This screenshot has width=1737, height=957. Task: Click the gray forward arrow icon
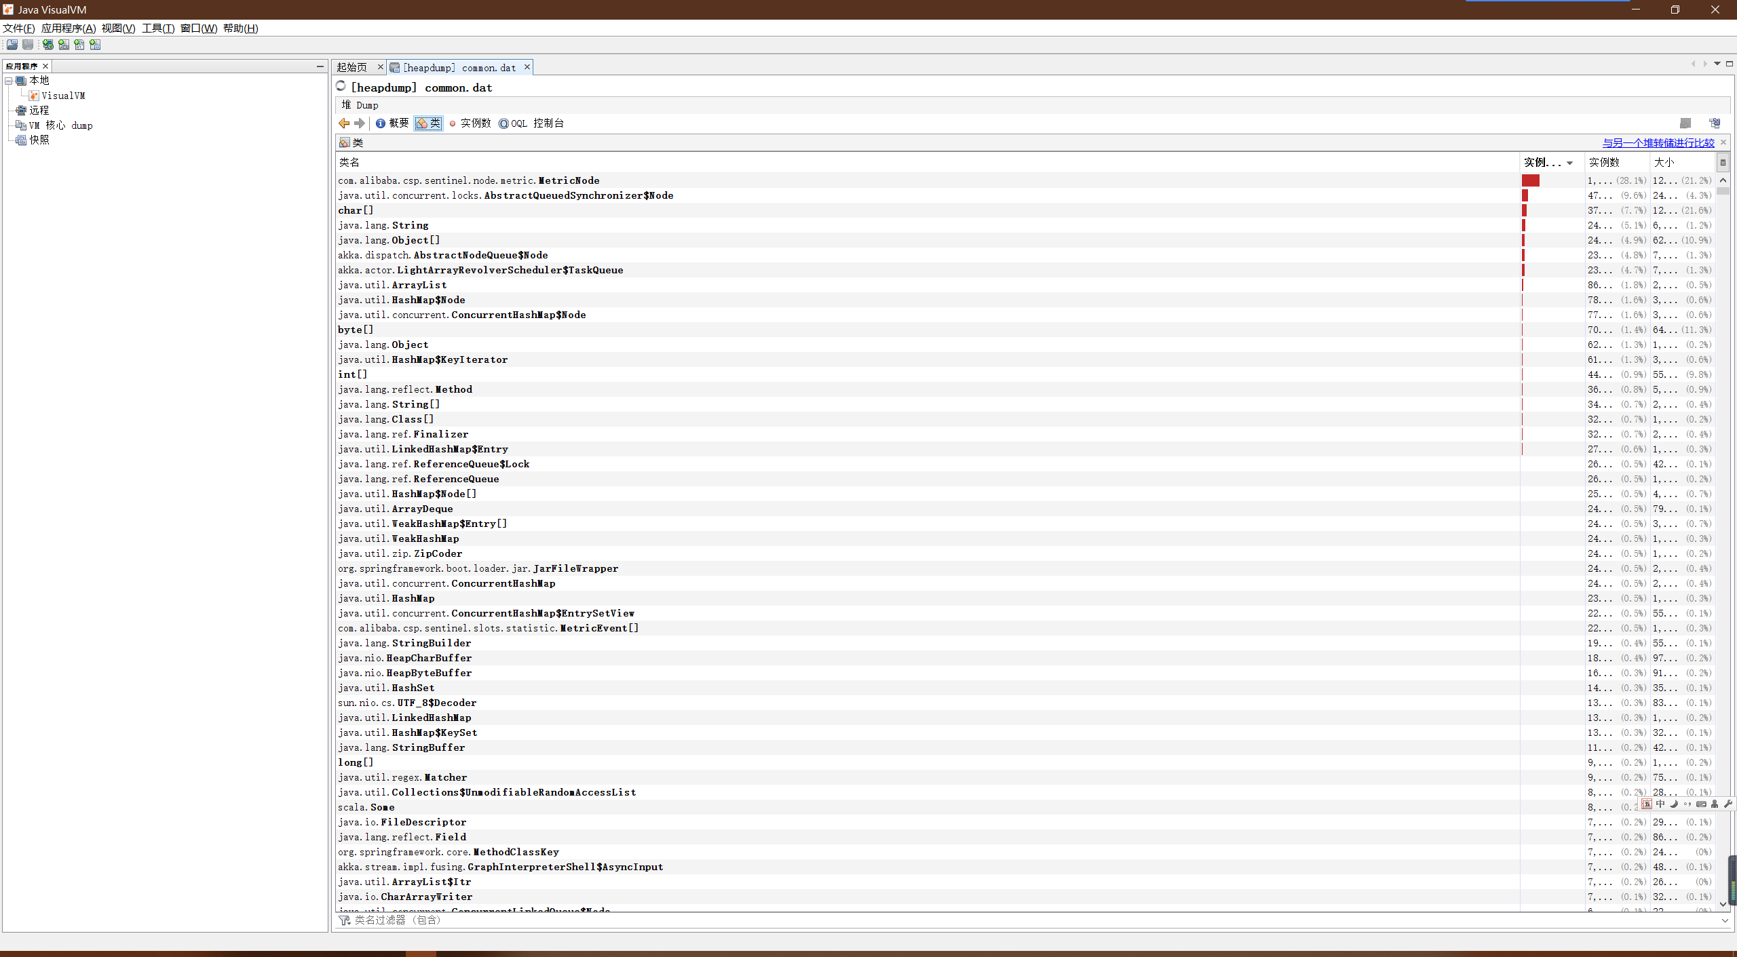[360, 123]
